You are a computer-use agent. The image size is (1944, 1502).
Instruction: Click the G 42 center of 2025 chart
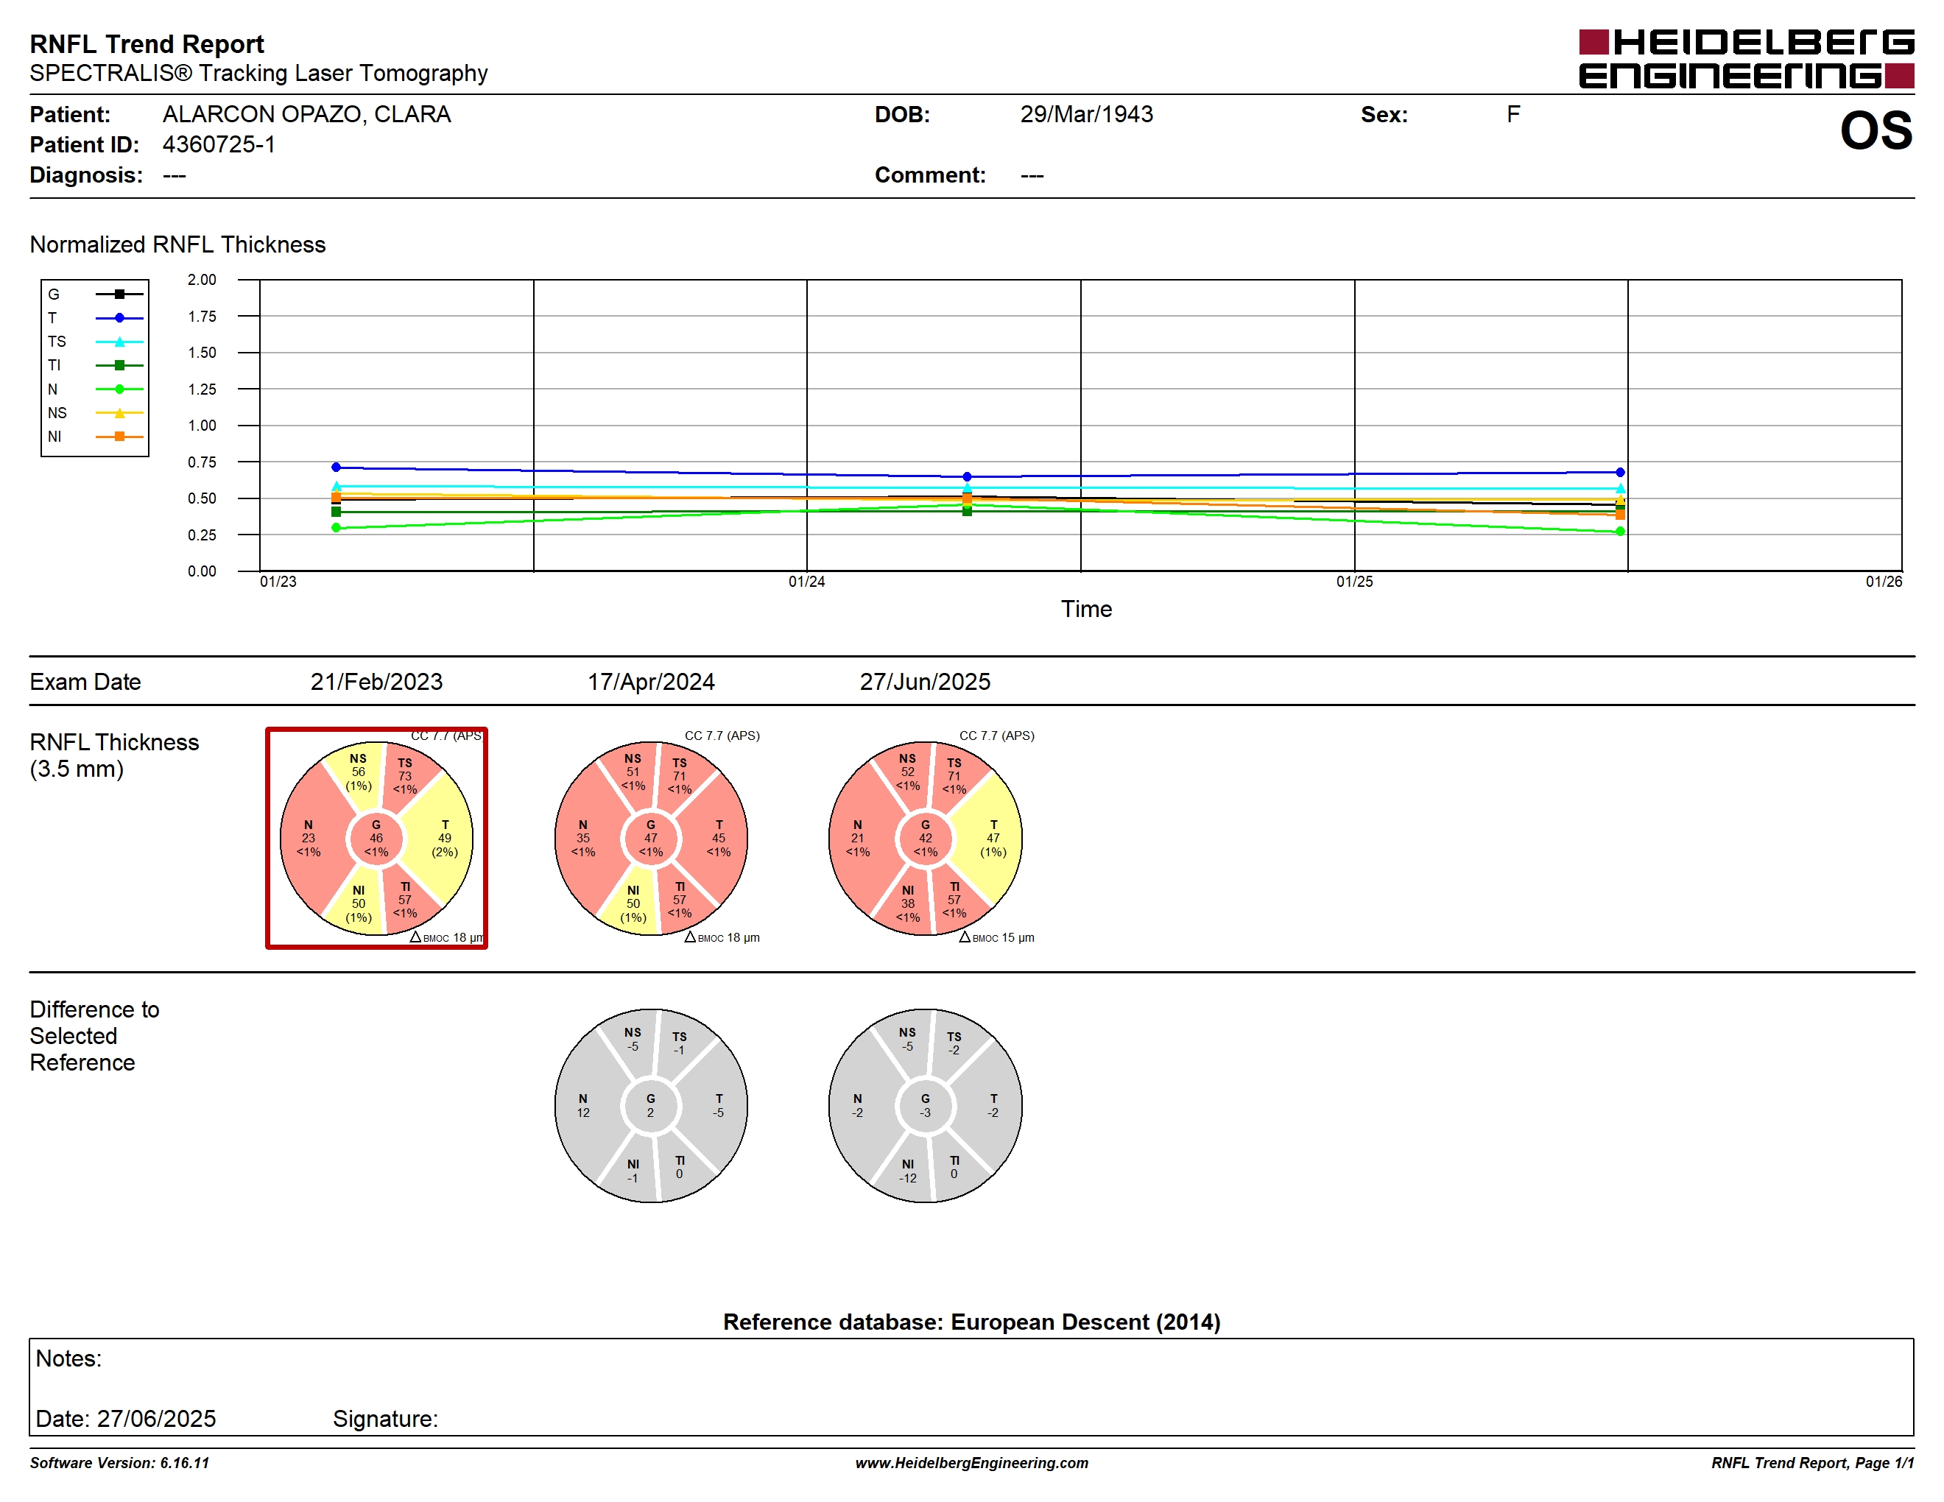coord(926,838)
